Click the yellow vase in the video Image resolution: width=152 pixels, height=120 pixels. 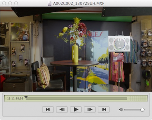[75, 53]
